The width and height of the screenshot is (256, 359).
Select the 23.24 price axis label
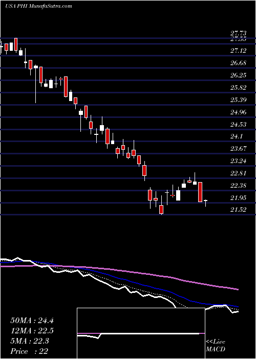coord(238,161)
